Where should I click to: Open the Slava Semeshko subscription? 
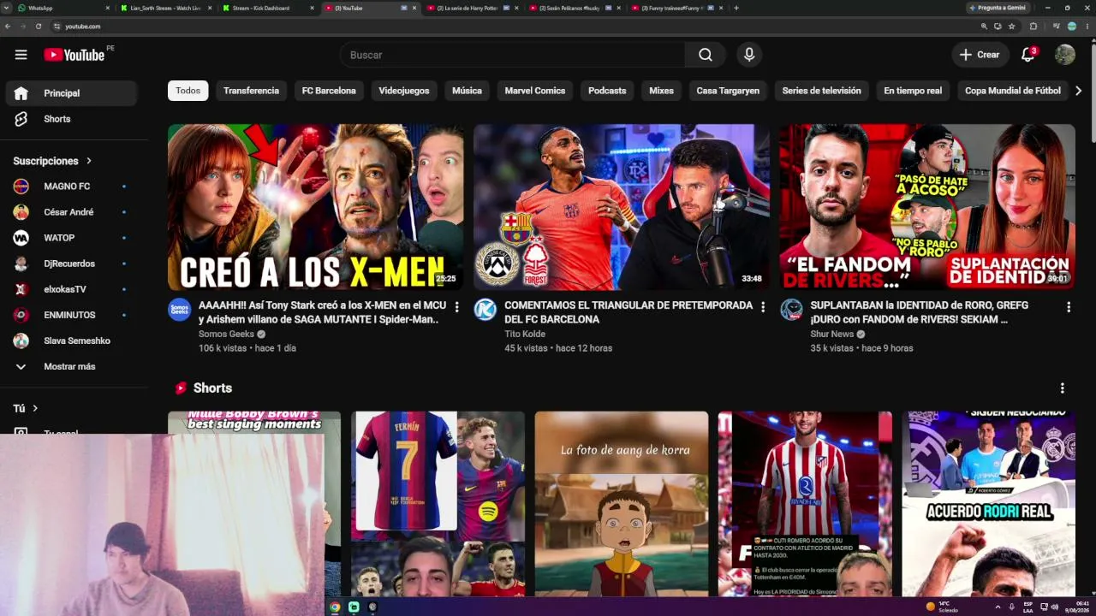click(x=69, y=341)
